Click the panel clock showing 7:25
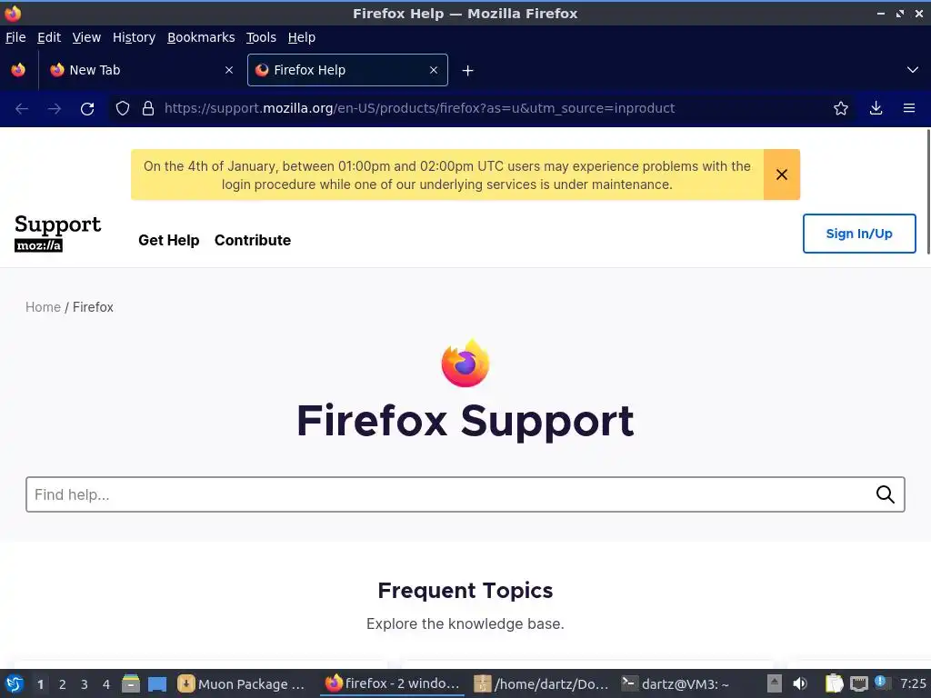 [x=913, y=683]
